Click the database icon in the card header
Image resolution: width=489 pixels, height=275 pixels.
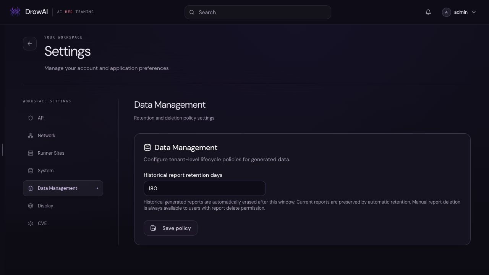[147, 147]
